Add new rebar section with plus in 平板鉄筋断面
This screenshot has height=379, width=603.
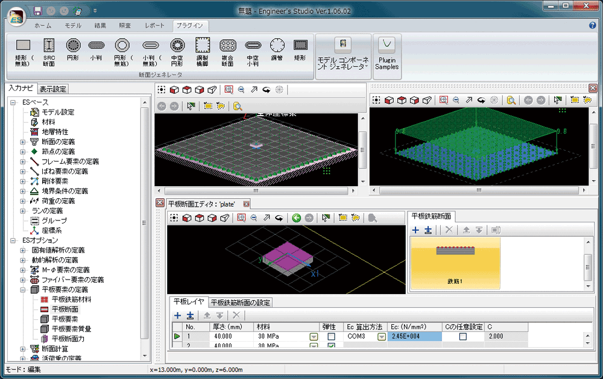(x=415, y=230)
